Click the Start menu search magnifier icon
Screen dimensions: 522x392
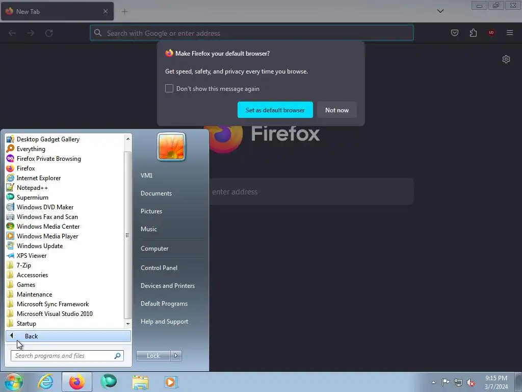[118, 356]
